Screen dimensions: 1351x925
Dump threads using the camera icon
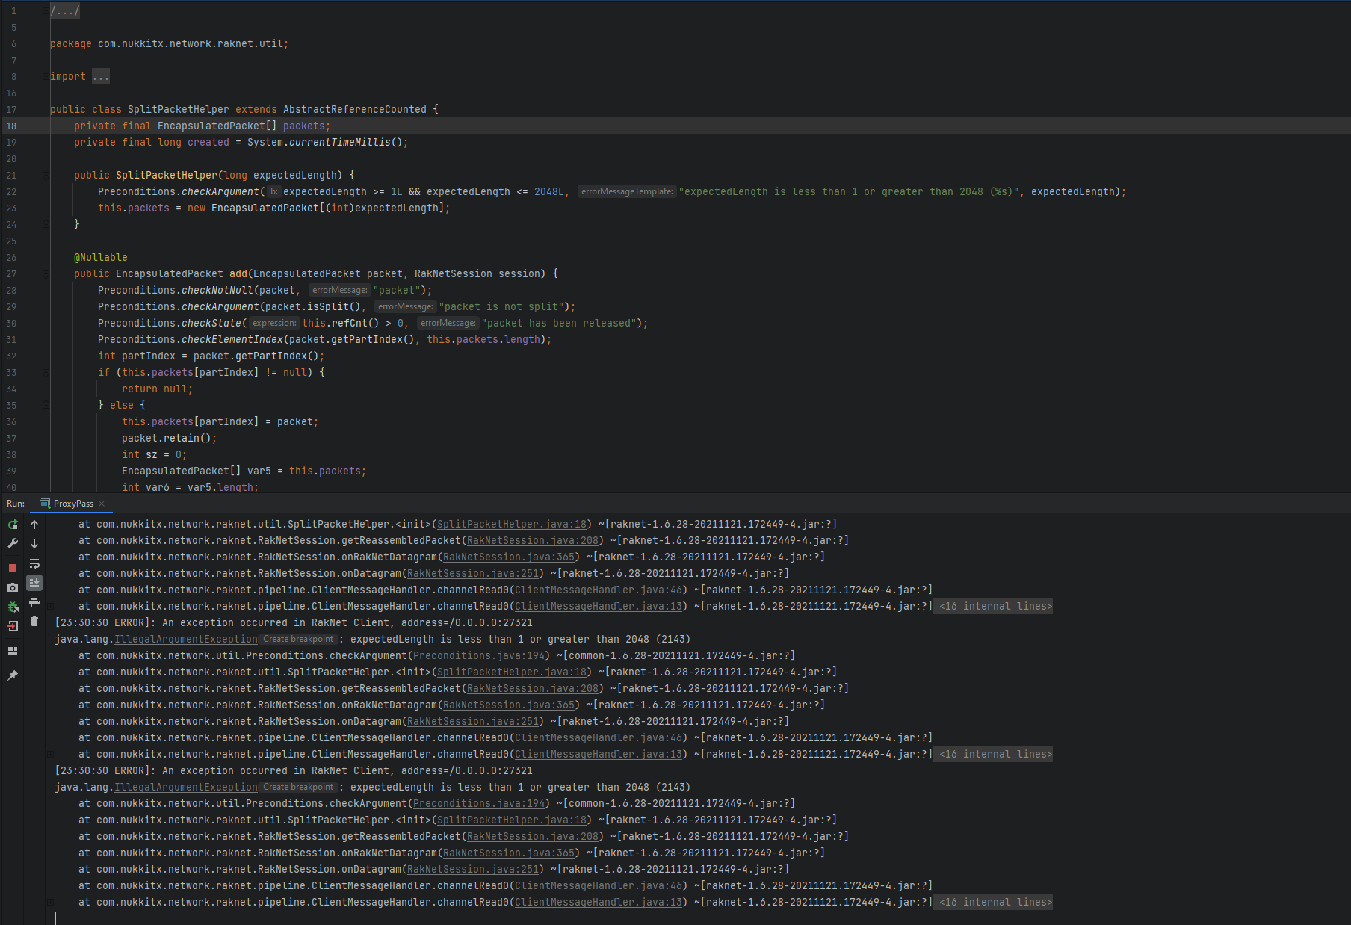13,588
